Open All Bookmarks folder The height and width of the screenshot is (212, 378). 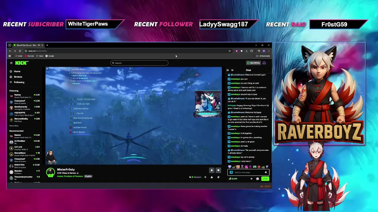point(263,56)
